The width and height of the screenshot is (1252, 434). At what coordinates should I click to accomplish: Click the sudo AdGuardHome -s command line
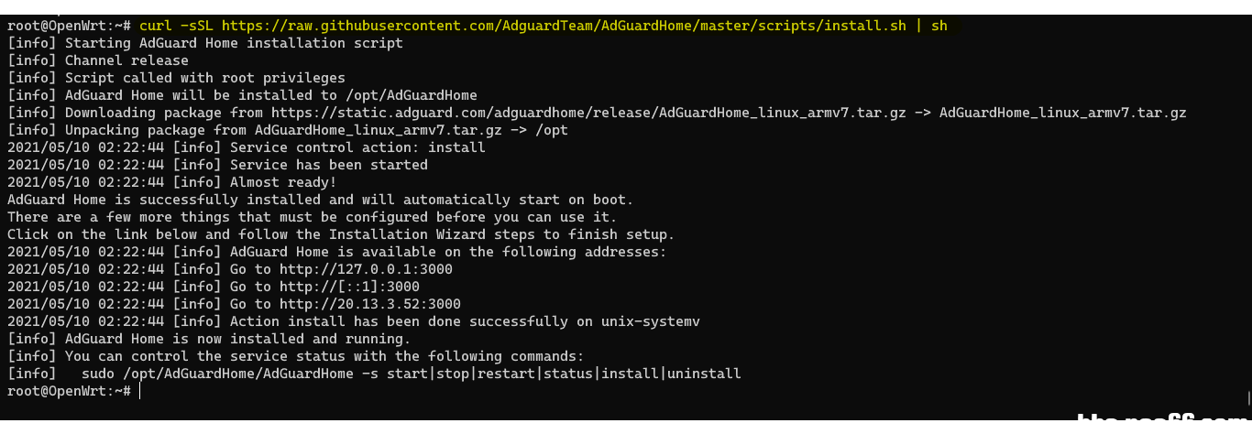(x=405, y=374)
